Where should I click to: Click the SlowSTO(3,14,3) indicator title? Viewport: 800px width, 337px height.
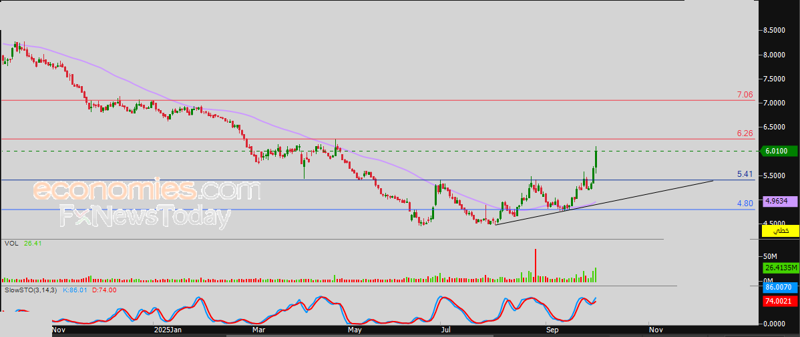31,290
